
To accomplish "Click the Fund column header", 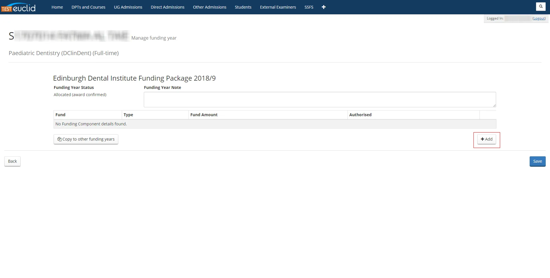I will coord(60,115).
